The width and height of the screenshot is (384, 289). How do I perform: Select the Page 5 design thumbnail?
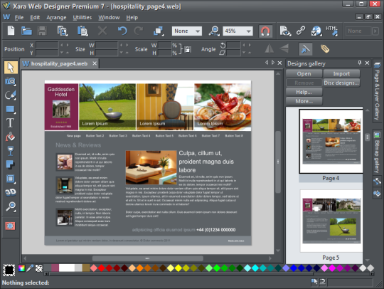click(x=331, y=221)
